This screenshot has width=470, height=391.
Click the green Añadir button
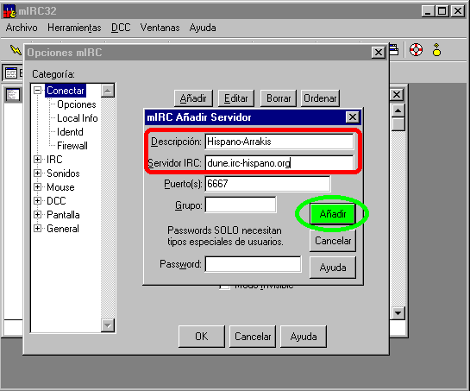332,214
